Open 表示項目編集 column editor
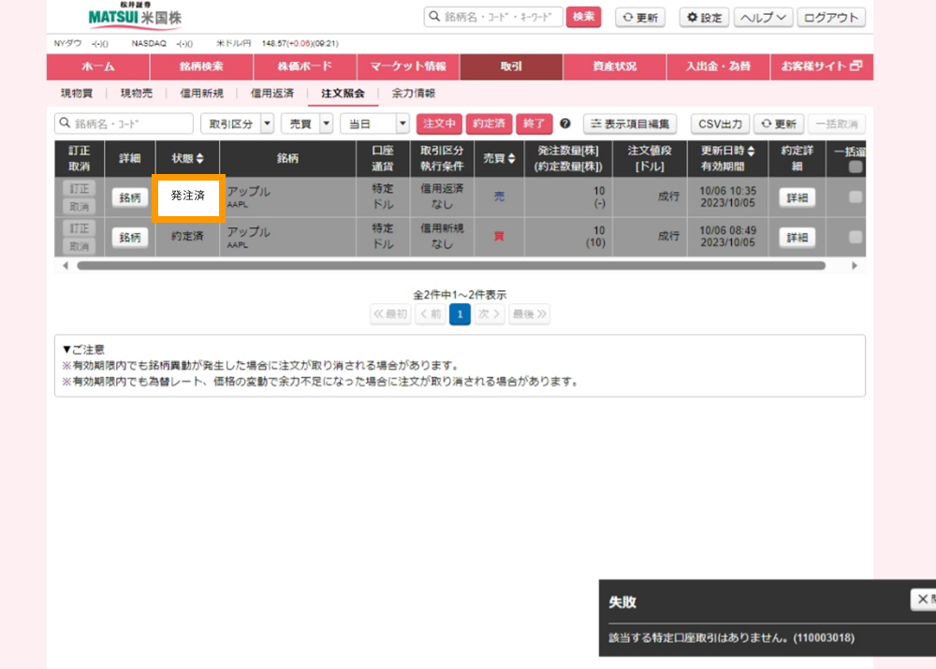 630,124
